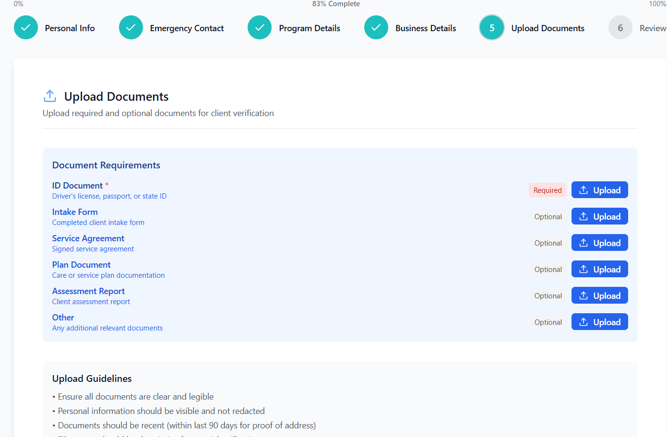Select the Upload Documents step label
This screenshot has width=667, height=437.
click(x=548, y=28)
